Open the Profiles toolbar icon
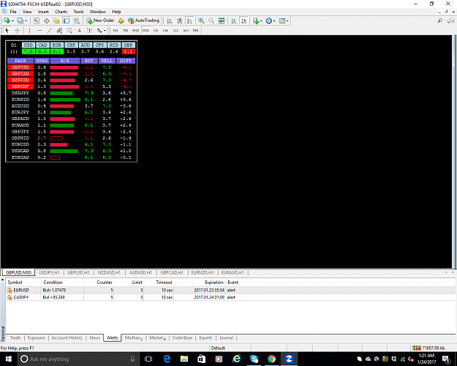The height and width of the screenshot is (366, 457). pos(20,20)
